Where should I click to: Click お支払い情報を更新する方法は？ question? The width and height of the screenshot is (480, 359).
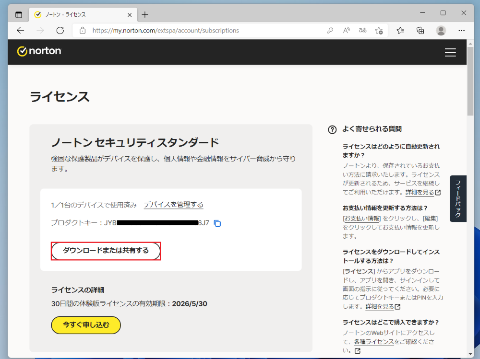pos(385,208)
